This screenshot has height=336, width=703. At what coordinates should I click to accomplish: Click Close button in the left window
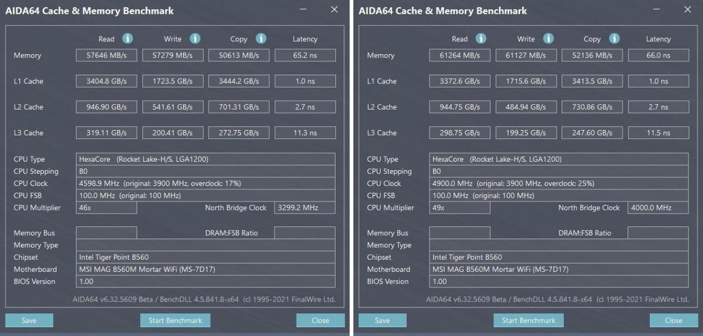[x=320, y=320]
